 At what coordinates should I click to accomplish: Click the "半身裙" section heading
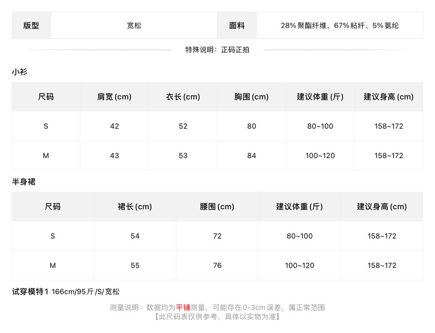pyautogui.click(x=24, y=182)
